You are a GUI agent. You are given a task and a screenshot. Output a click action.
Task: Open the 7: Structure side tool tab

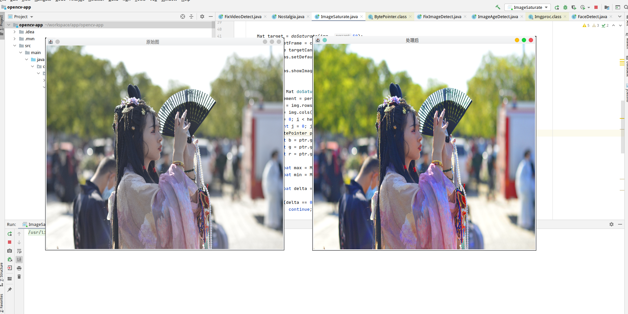(x=2, y=274)
